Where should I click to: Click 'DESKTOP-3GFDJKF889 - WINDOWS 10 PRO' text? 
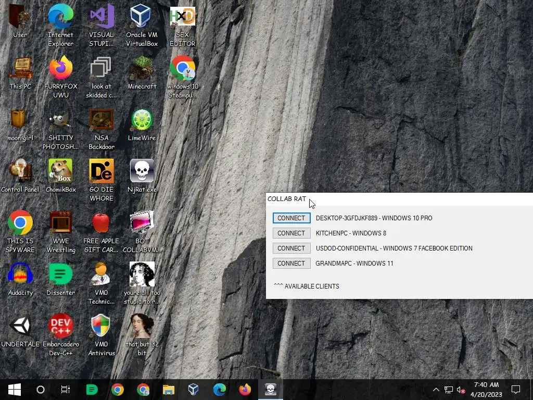(x=374, y=218)
